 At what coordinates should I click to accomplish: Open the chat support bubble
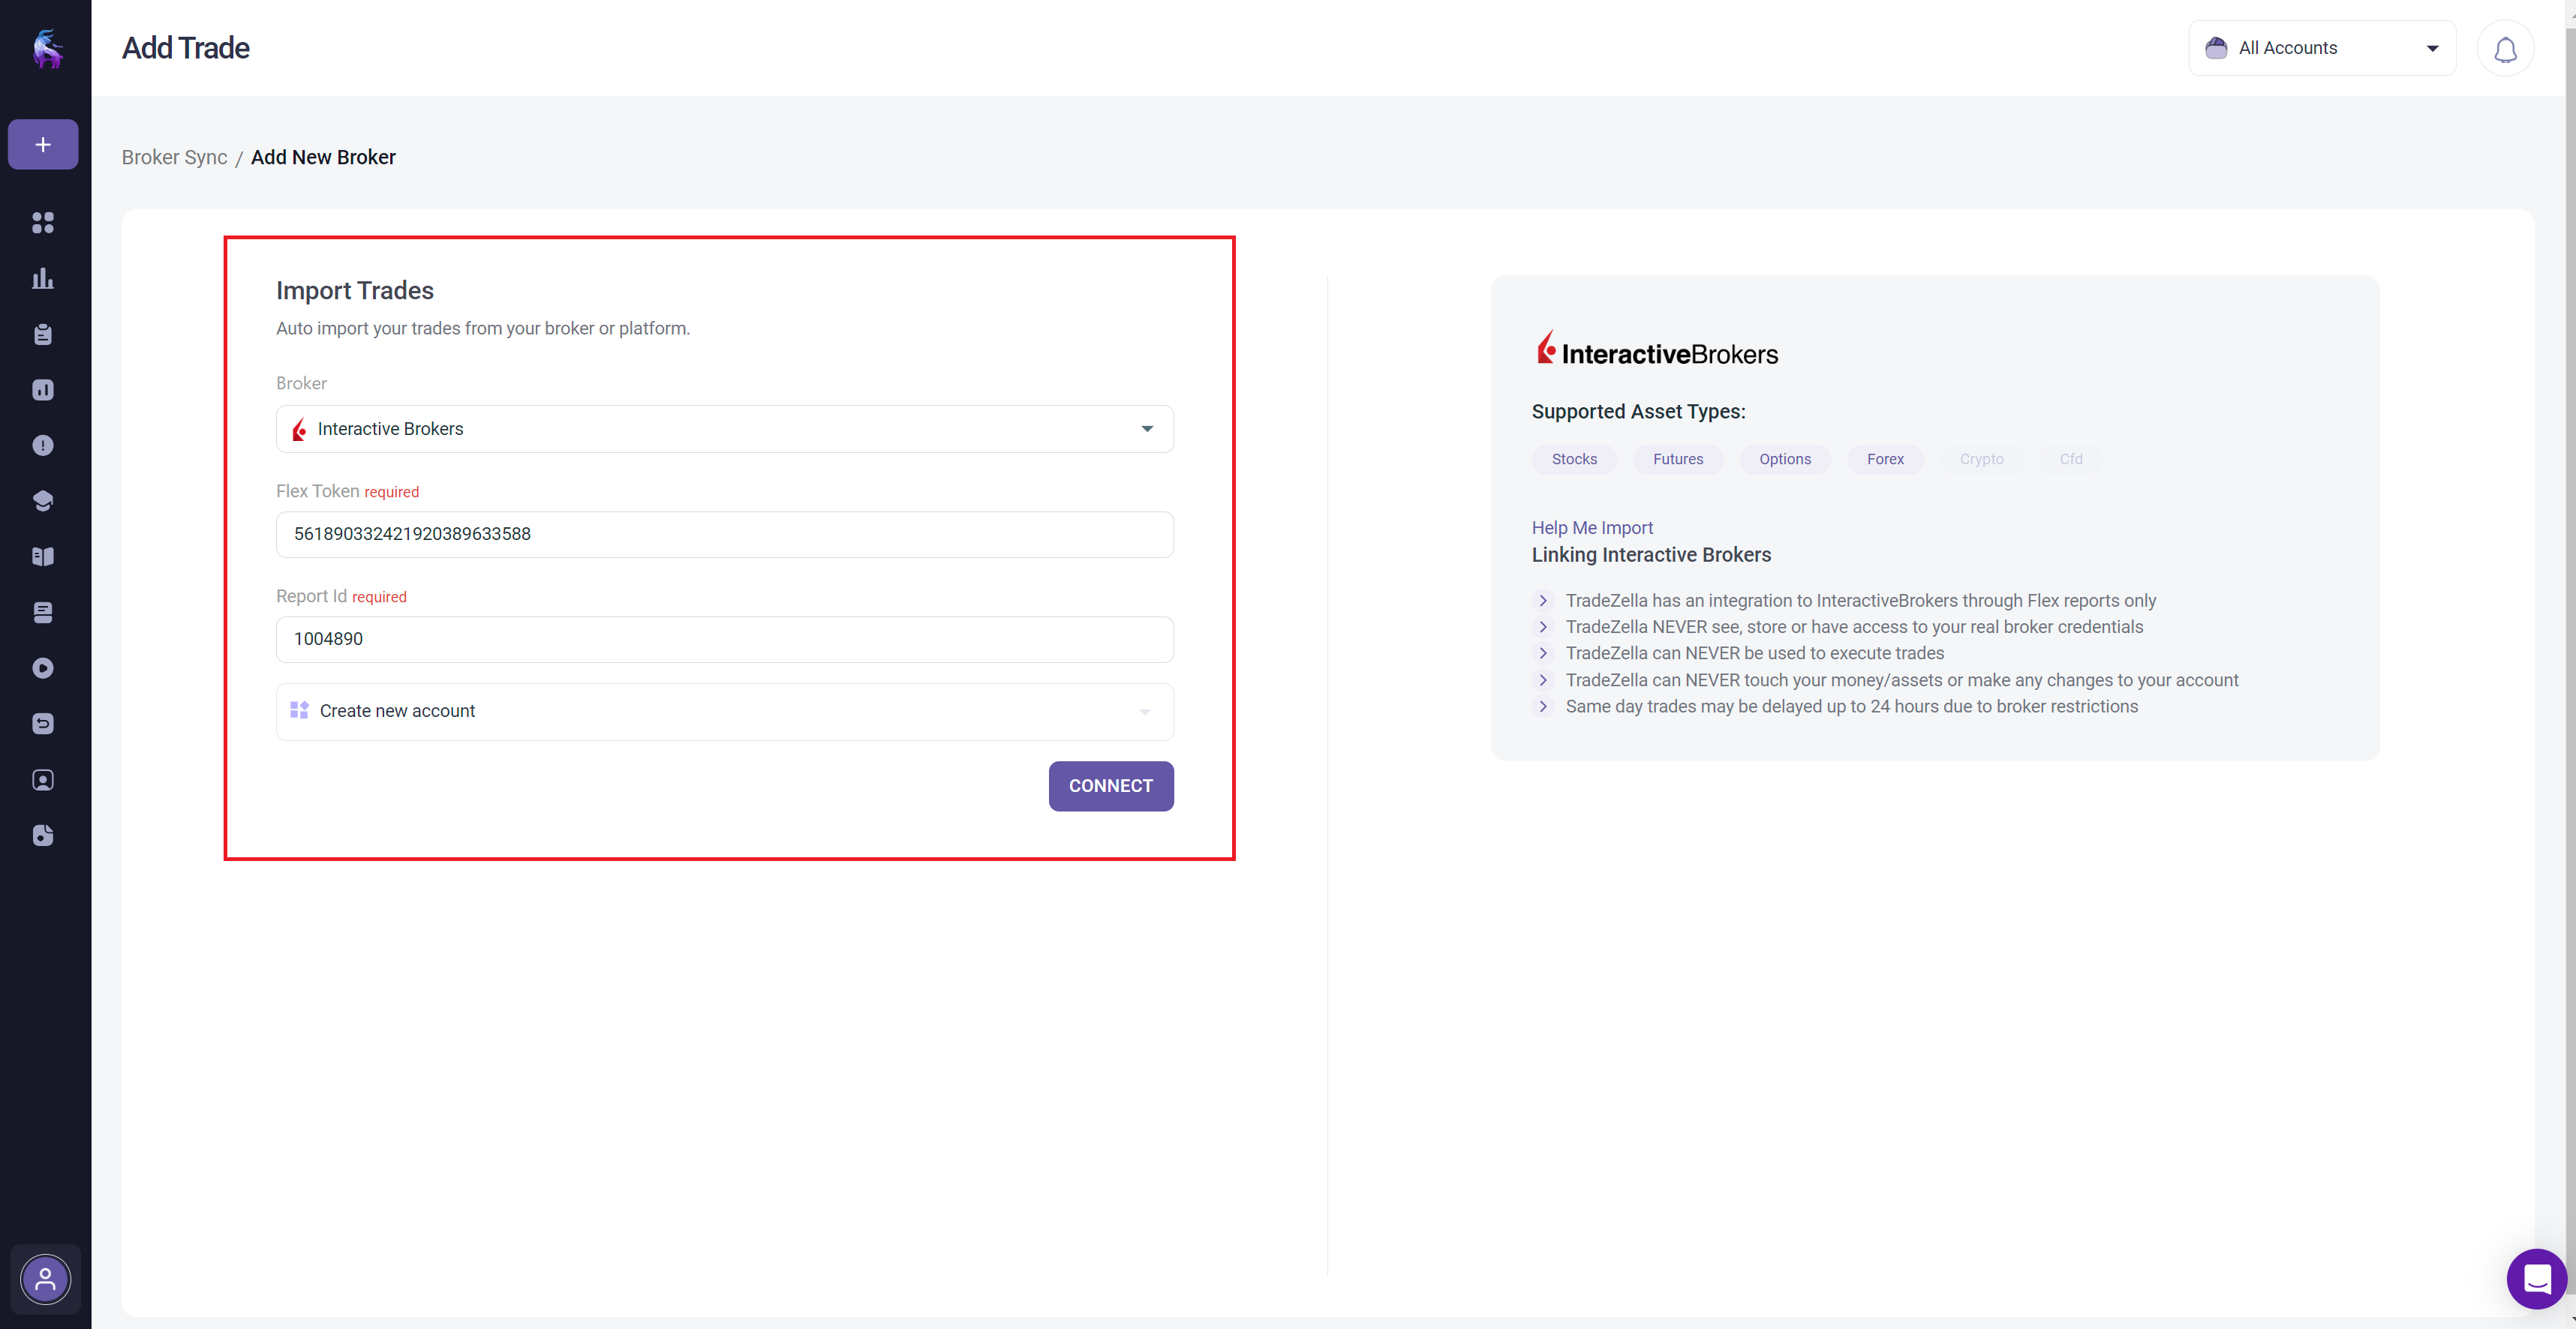2536,1278
